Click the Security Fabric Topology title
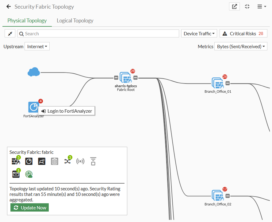This screenshot has height=222, width=272. click(x=44, y=6)
